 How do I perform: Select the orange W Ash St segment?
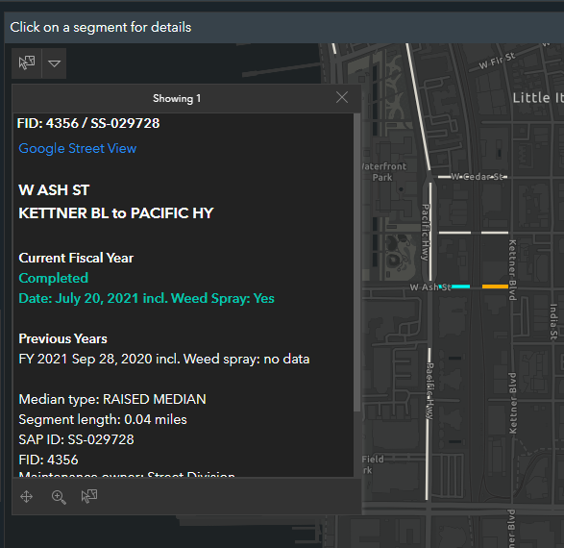pos(495,286)
